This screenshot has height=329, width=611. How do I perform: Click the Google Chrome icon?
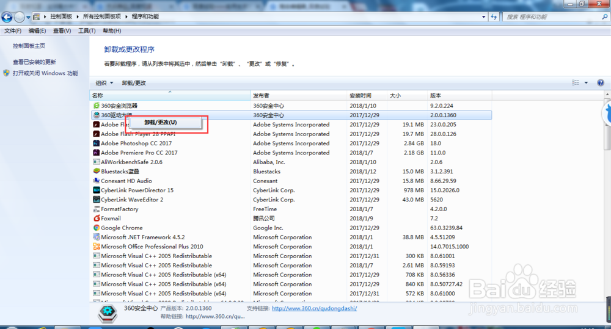point(97,228)
